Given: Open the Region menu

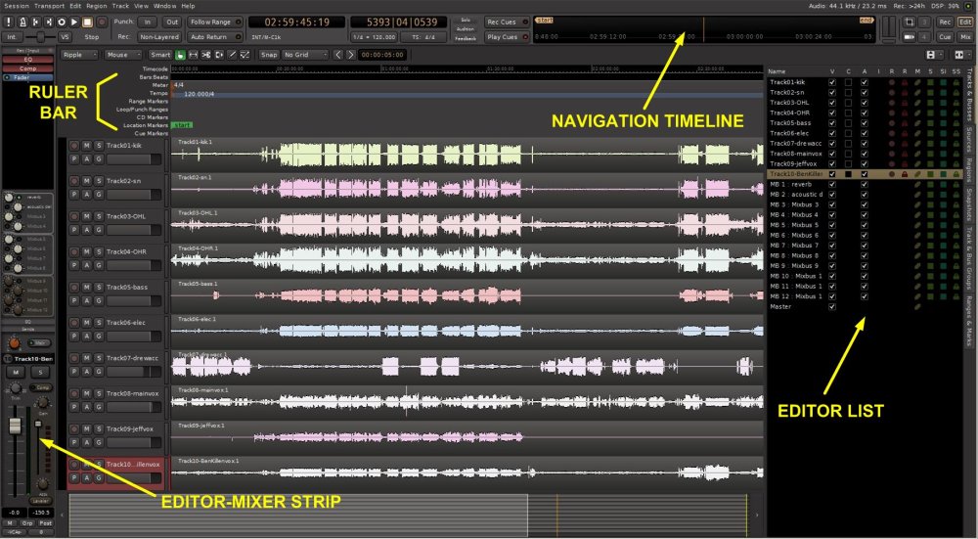Looking at the screenshot, I should click(x=97, y=6).
